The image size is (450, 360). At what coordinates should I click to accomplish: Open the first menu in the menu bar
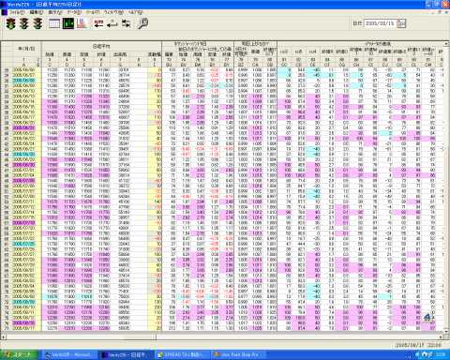pos(16,12)
